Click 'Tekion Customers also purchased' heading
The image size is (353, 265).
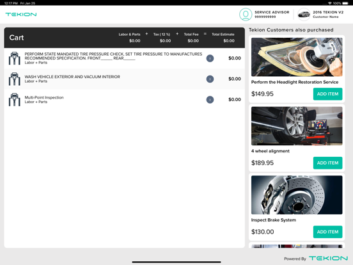(x=291, y=30)
